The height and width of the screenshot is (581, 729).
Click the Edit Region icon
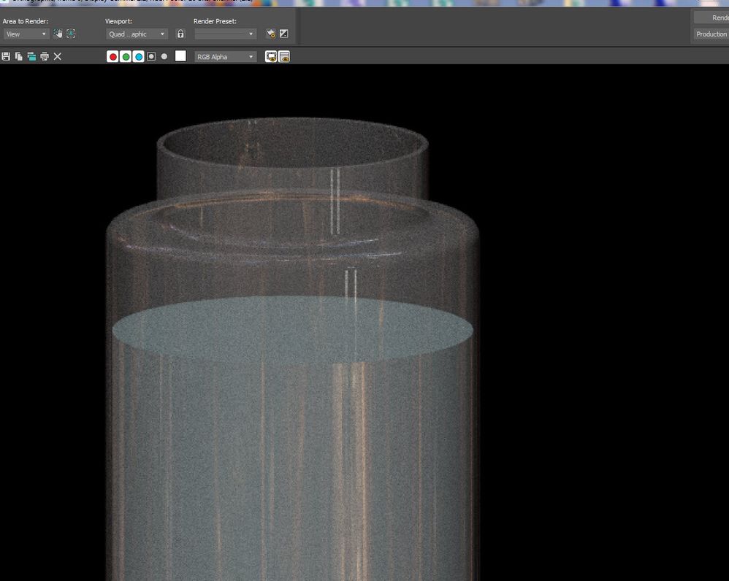point(58,34)
